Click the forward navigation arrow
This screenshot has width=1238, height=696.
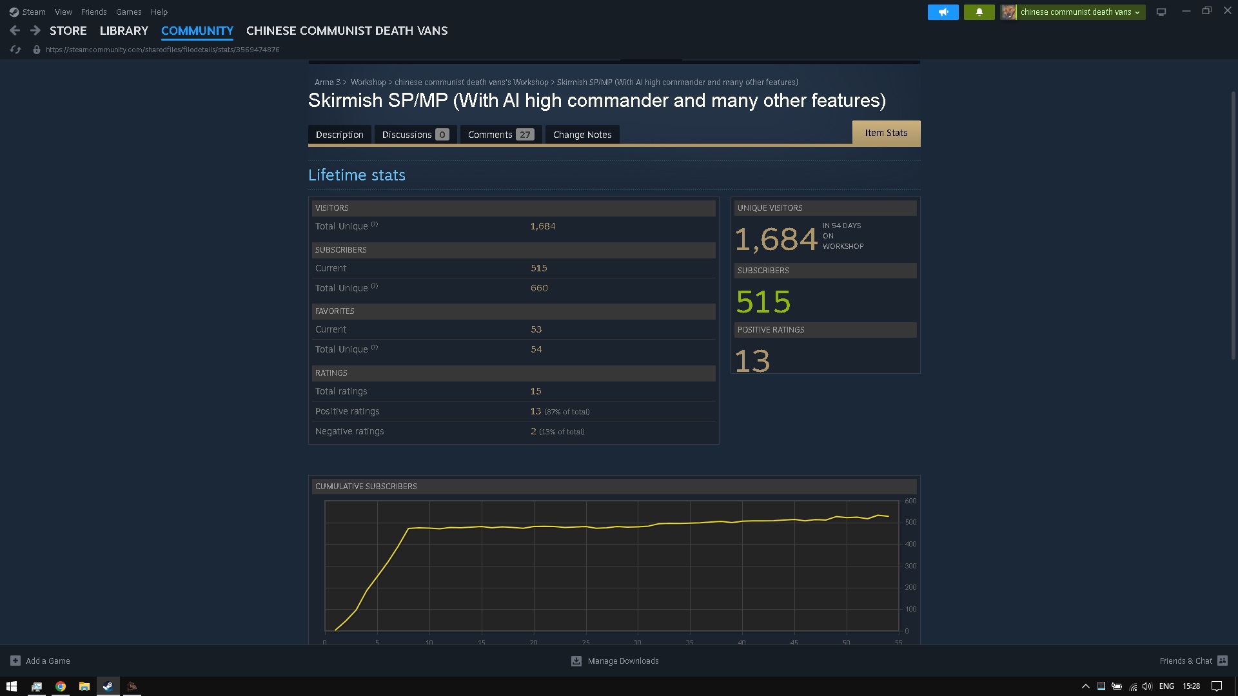coord(35,30)
